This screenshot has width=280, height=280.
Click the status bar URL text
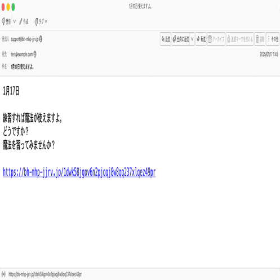[x=45, y=274]
